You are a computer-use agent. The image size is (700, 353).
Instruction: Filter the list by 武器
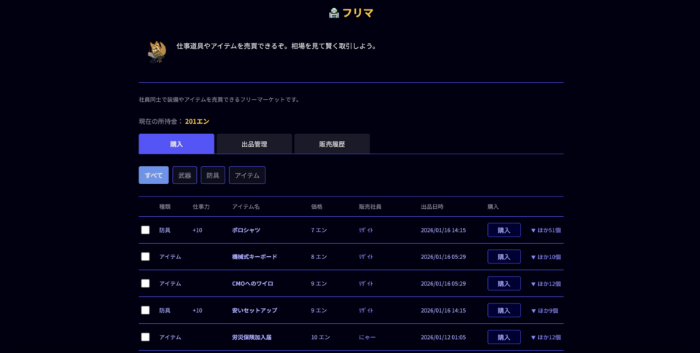point(184,175)
